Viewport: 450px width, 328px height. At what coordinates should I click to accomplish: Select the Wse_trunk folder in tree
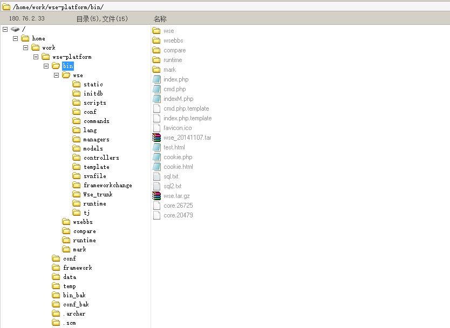[98, 195]
